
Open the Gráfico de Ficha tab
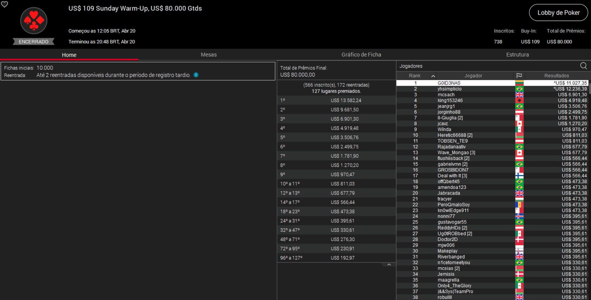[x=361, y=55]
